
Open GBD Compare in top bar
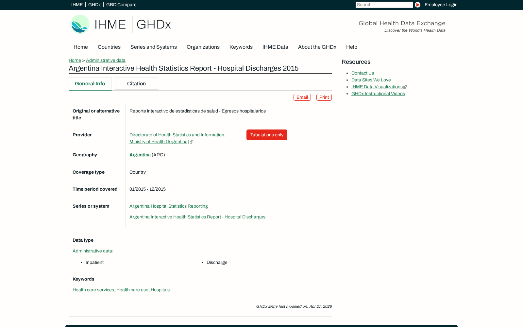tap(121, 5)
